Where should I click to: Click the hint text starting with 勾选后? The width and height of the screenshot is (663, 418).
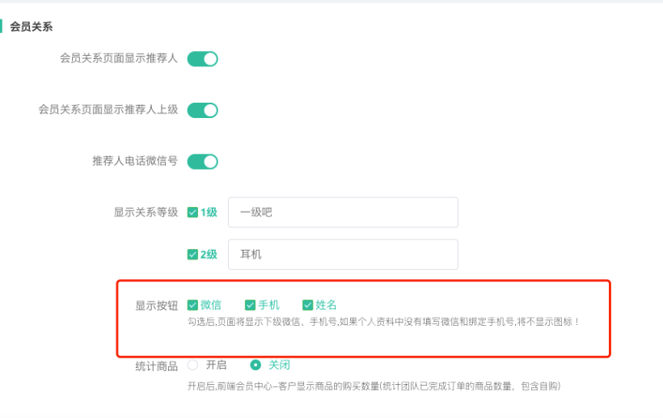[x=383, y=322]
